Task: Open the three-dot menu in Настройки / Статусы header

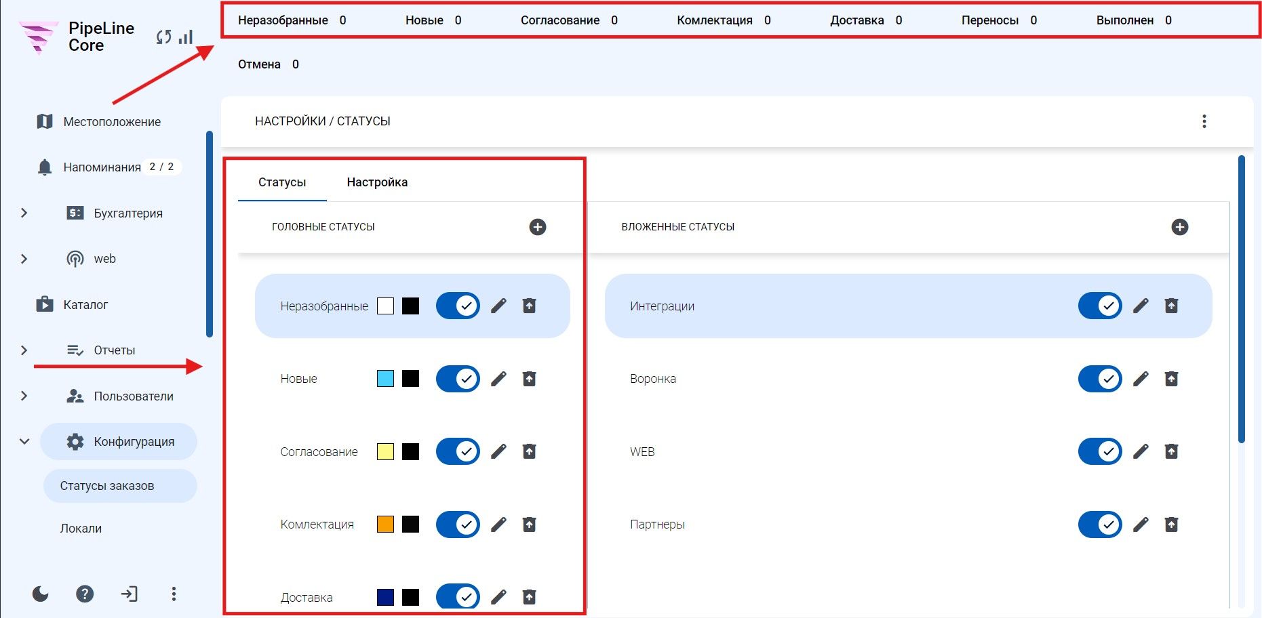Action: point(1204,121)
